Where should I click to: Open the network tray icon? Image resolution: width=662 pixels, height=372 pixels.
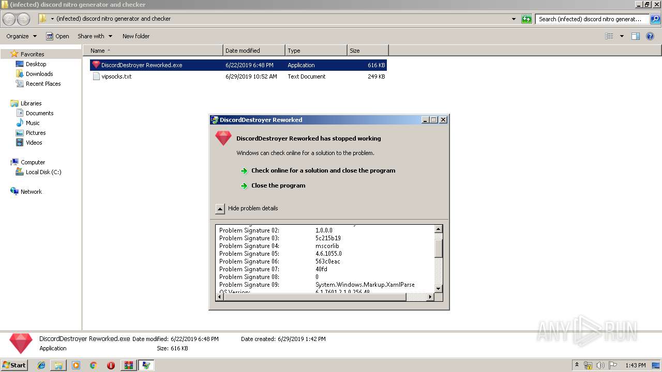[x=588, y=365]
